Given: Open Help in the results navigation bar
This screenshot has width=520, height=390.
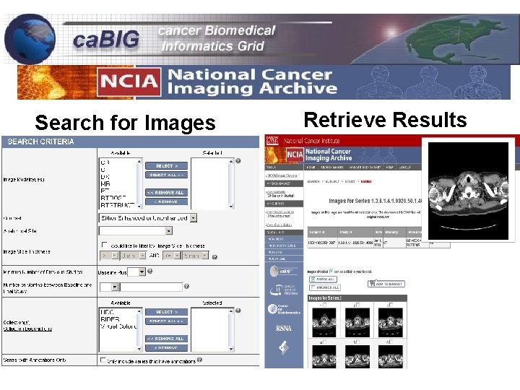Looking at the screenshot, I should (389, 168).
